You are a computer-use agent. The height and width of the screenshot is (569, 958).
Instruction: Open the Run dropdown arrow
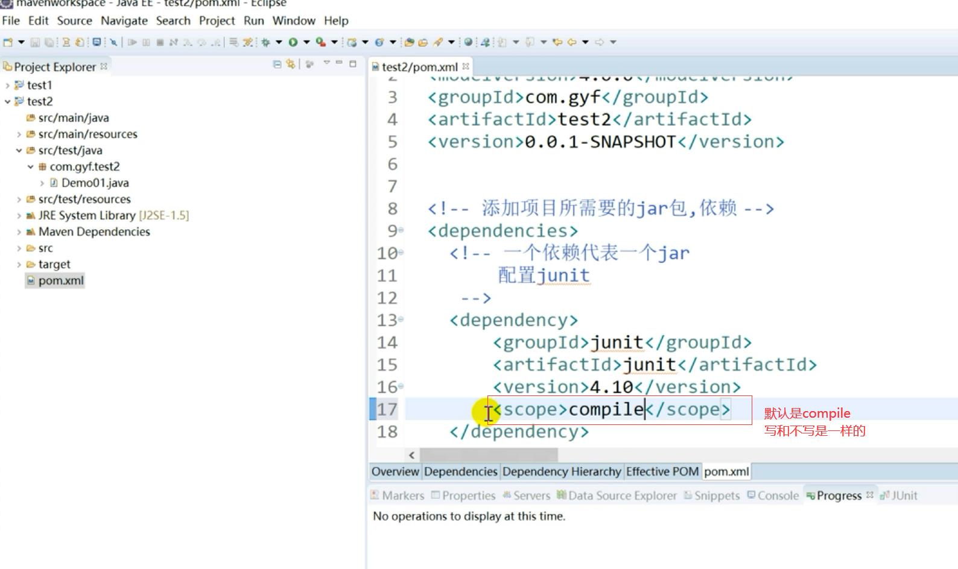click(x=306, y=42)
